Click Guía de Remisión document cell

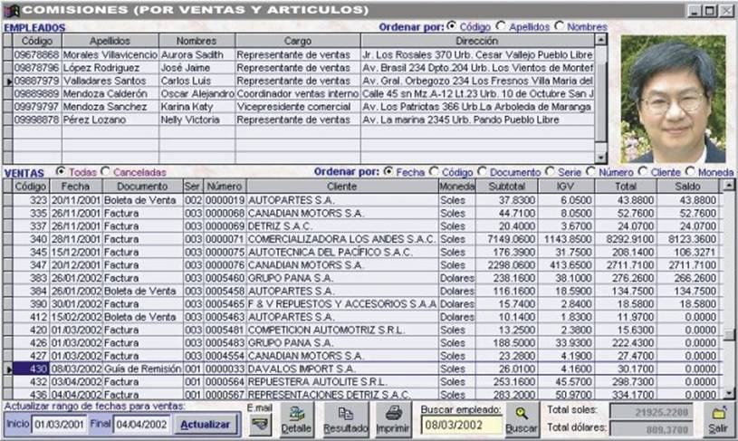click(x=142, y=369)
